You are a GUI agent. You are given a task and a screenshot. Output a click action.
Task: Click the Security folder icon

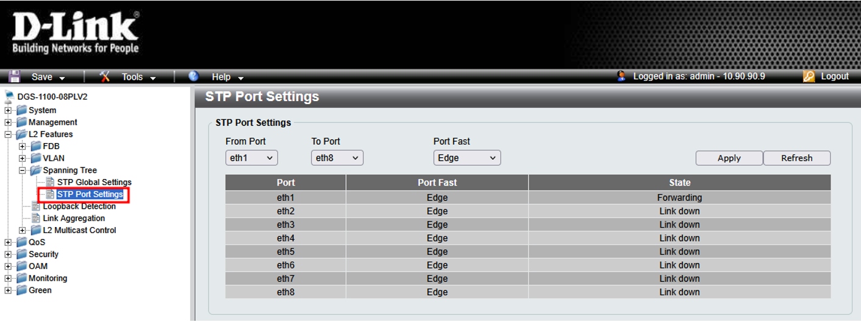[x=22, y=254]
